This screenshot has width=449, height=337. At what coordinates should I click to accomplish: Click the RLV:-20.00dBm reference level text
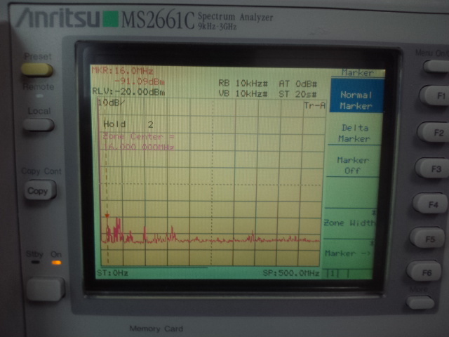(x=128, y=92)
